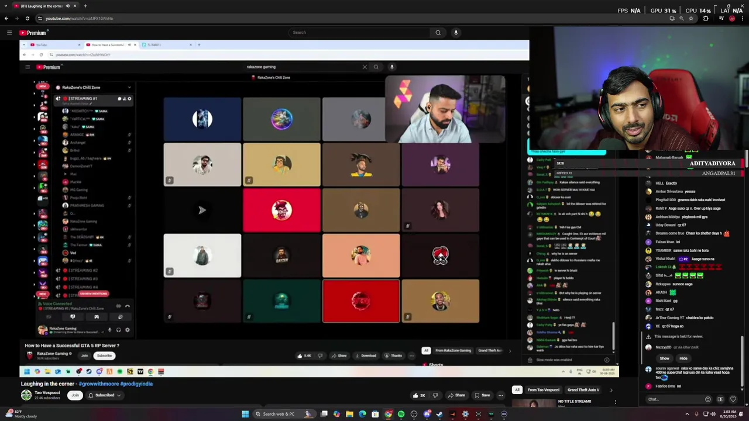
Task: Go to YouTube Premium home logo
Action: (x=32, y=33)
